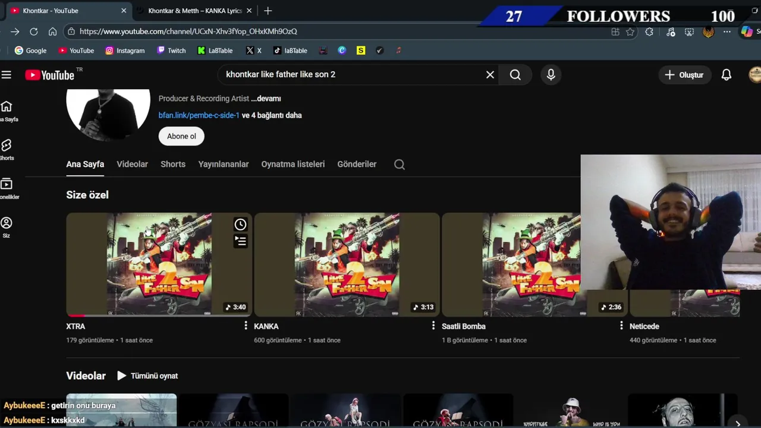761x428 pixels.
Task: Open the LaBTable Kick bookmark
Action: point(215,51)
